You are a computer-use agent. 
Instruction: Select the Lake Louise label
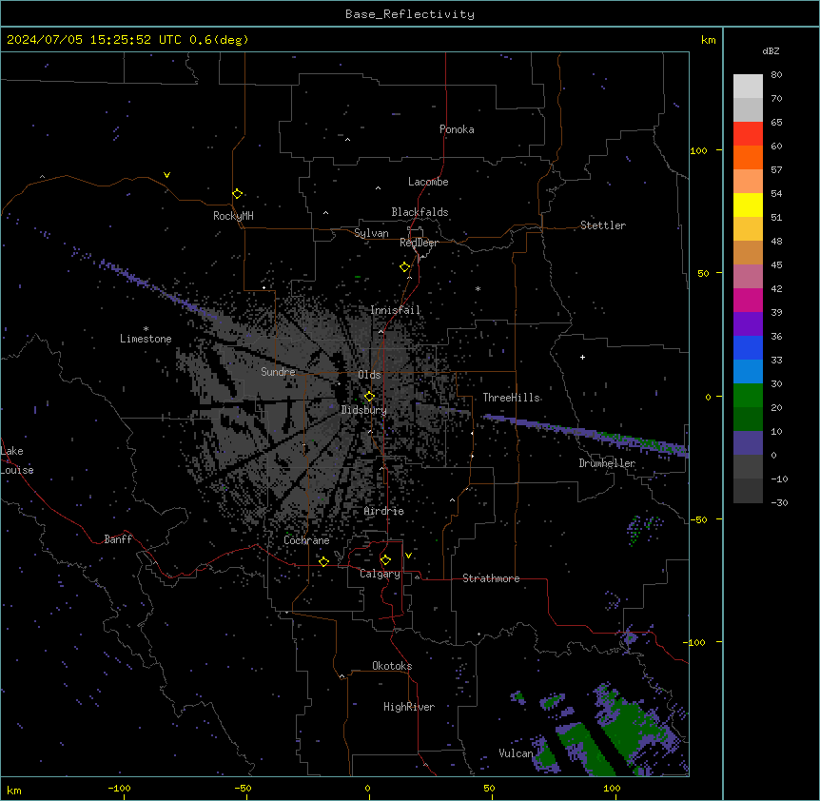pyautogui.click(x=17, y=460)
